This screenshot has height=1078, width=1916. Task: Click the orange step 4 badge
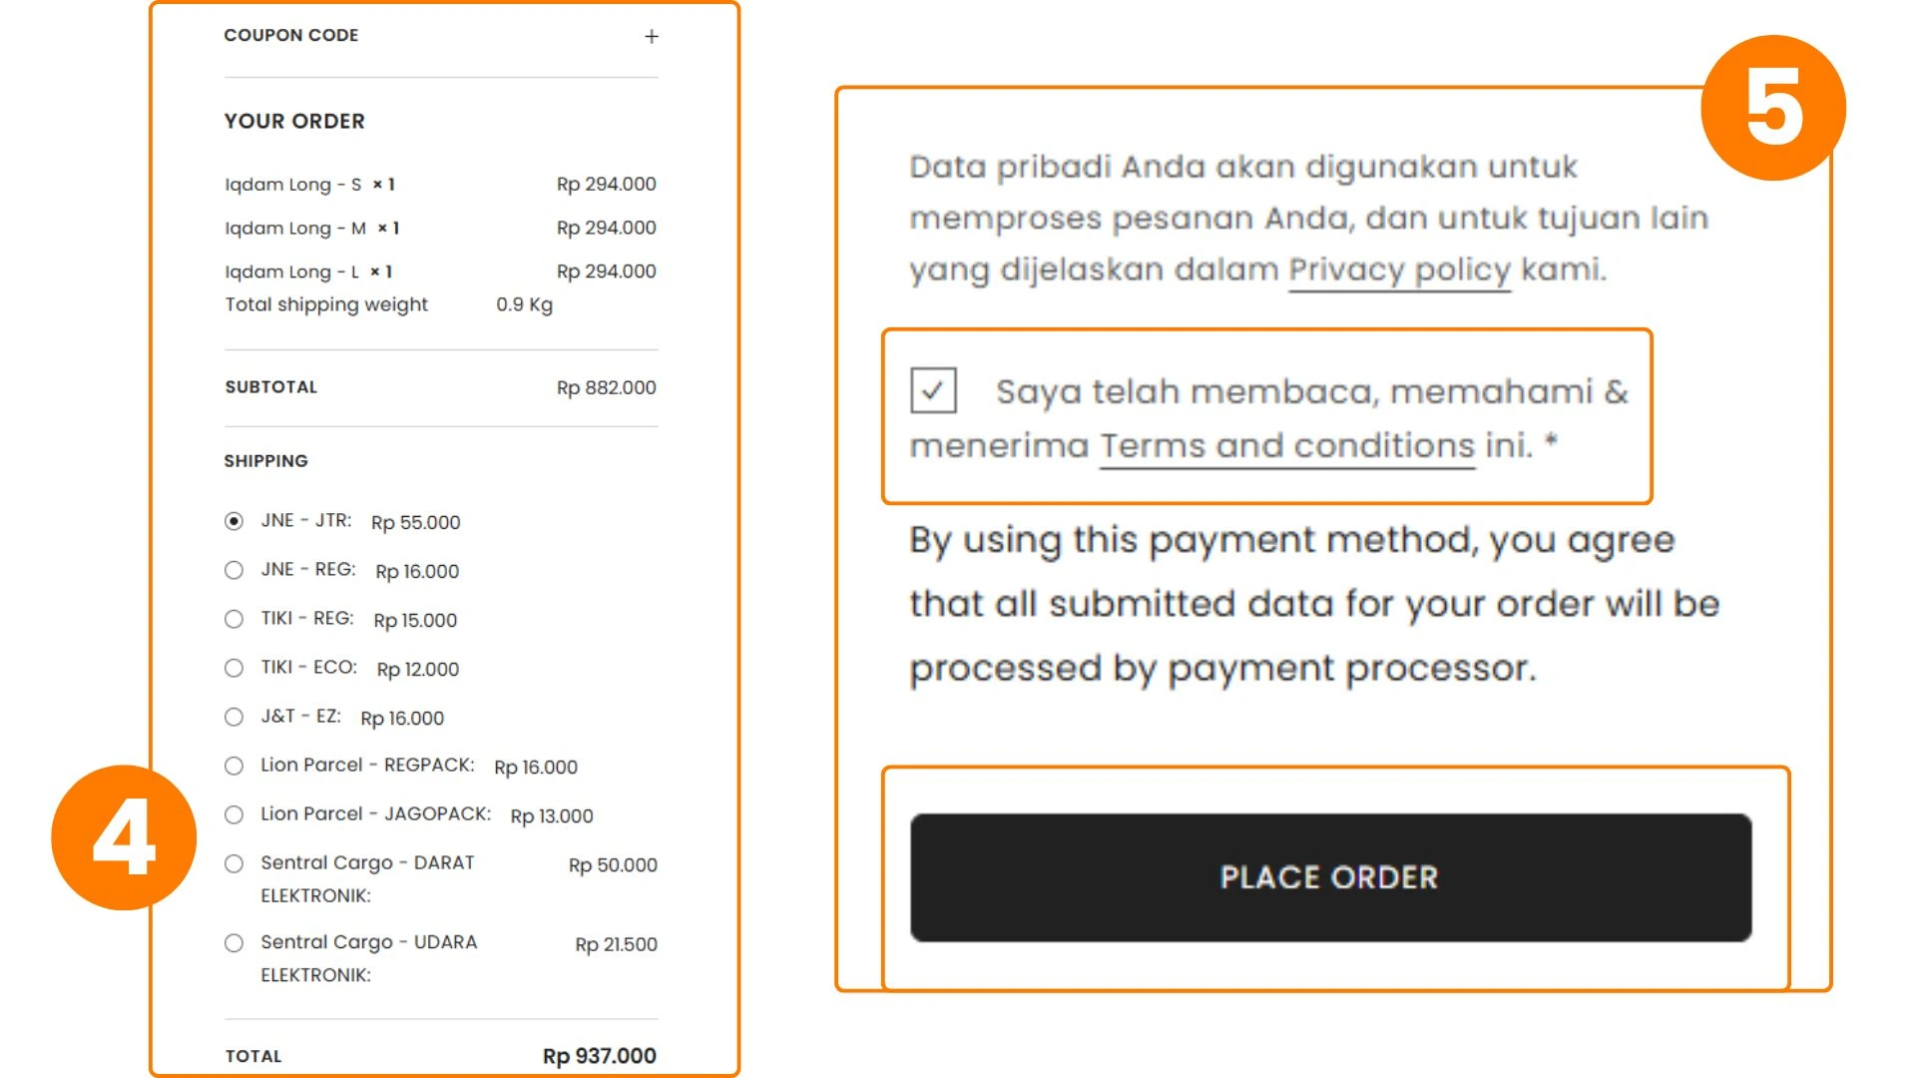point(124,837)
